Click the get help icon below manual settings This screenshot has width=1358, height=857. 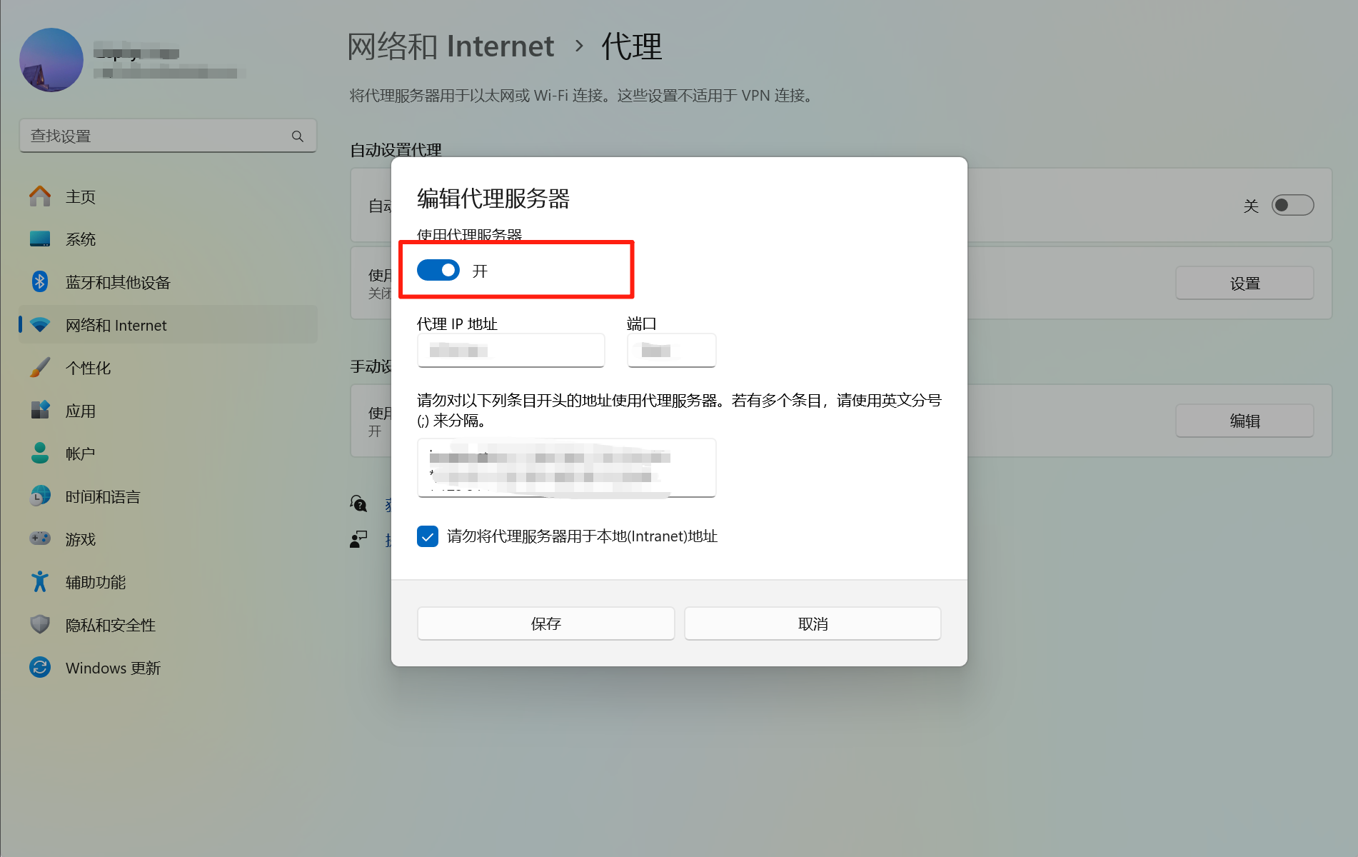coord(358,504)
